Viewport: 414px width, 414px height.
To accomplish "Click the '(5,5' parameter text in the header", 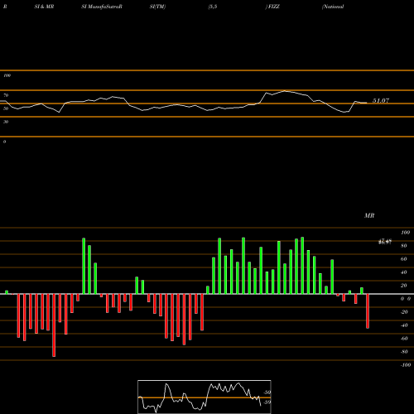I will click(x=213, y=7).
